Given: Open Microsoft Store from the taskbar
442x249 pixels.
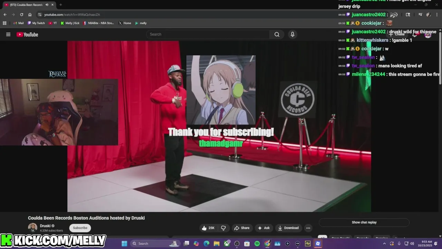Looking at the screenshot, I should tap(247, 243).
